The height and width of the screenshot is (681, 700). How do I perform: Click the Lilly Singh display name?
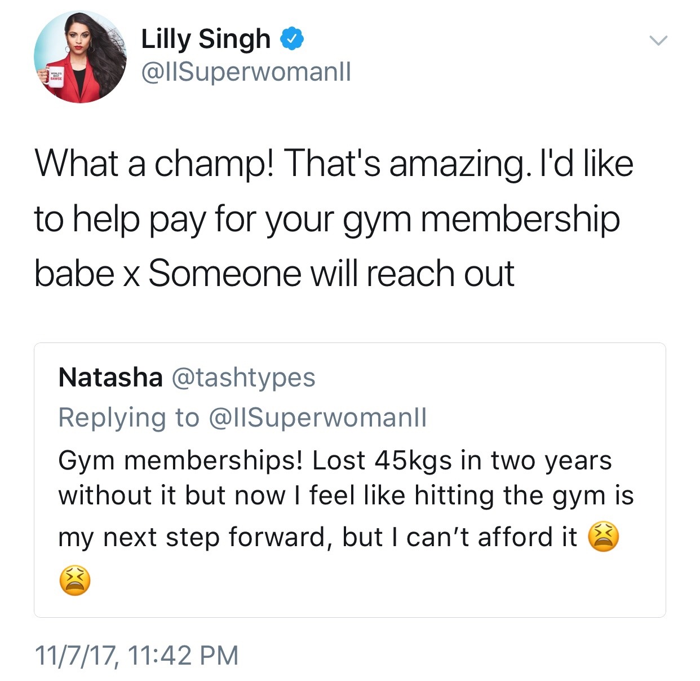coord(206,39)
